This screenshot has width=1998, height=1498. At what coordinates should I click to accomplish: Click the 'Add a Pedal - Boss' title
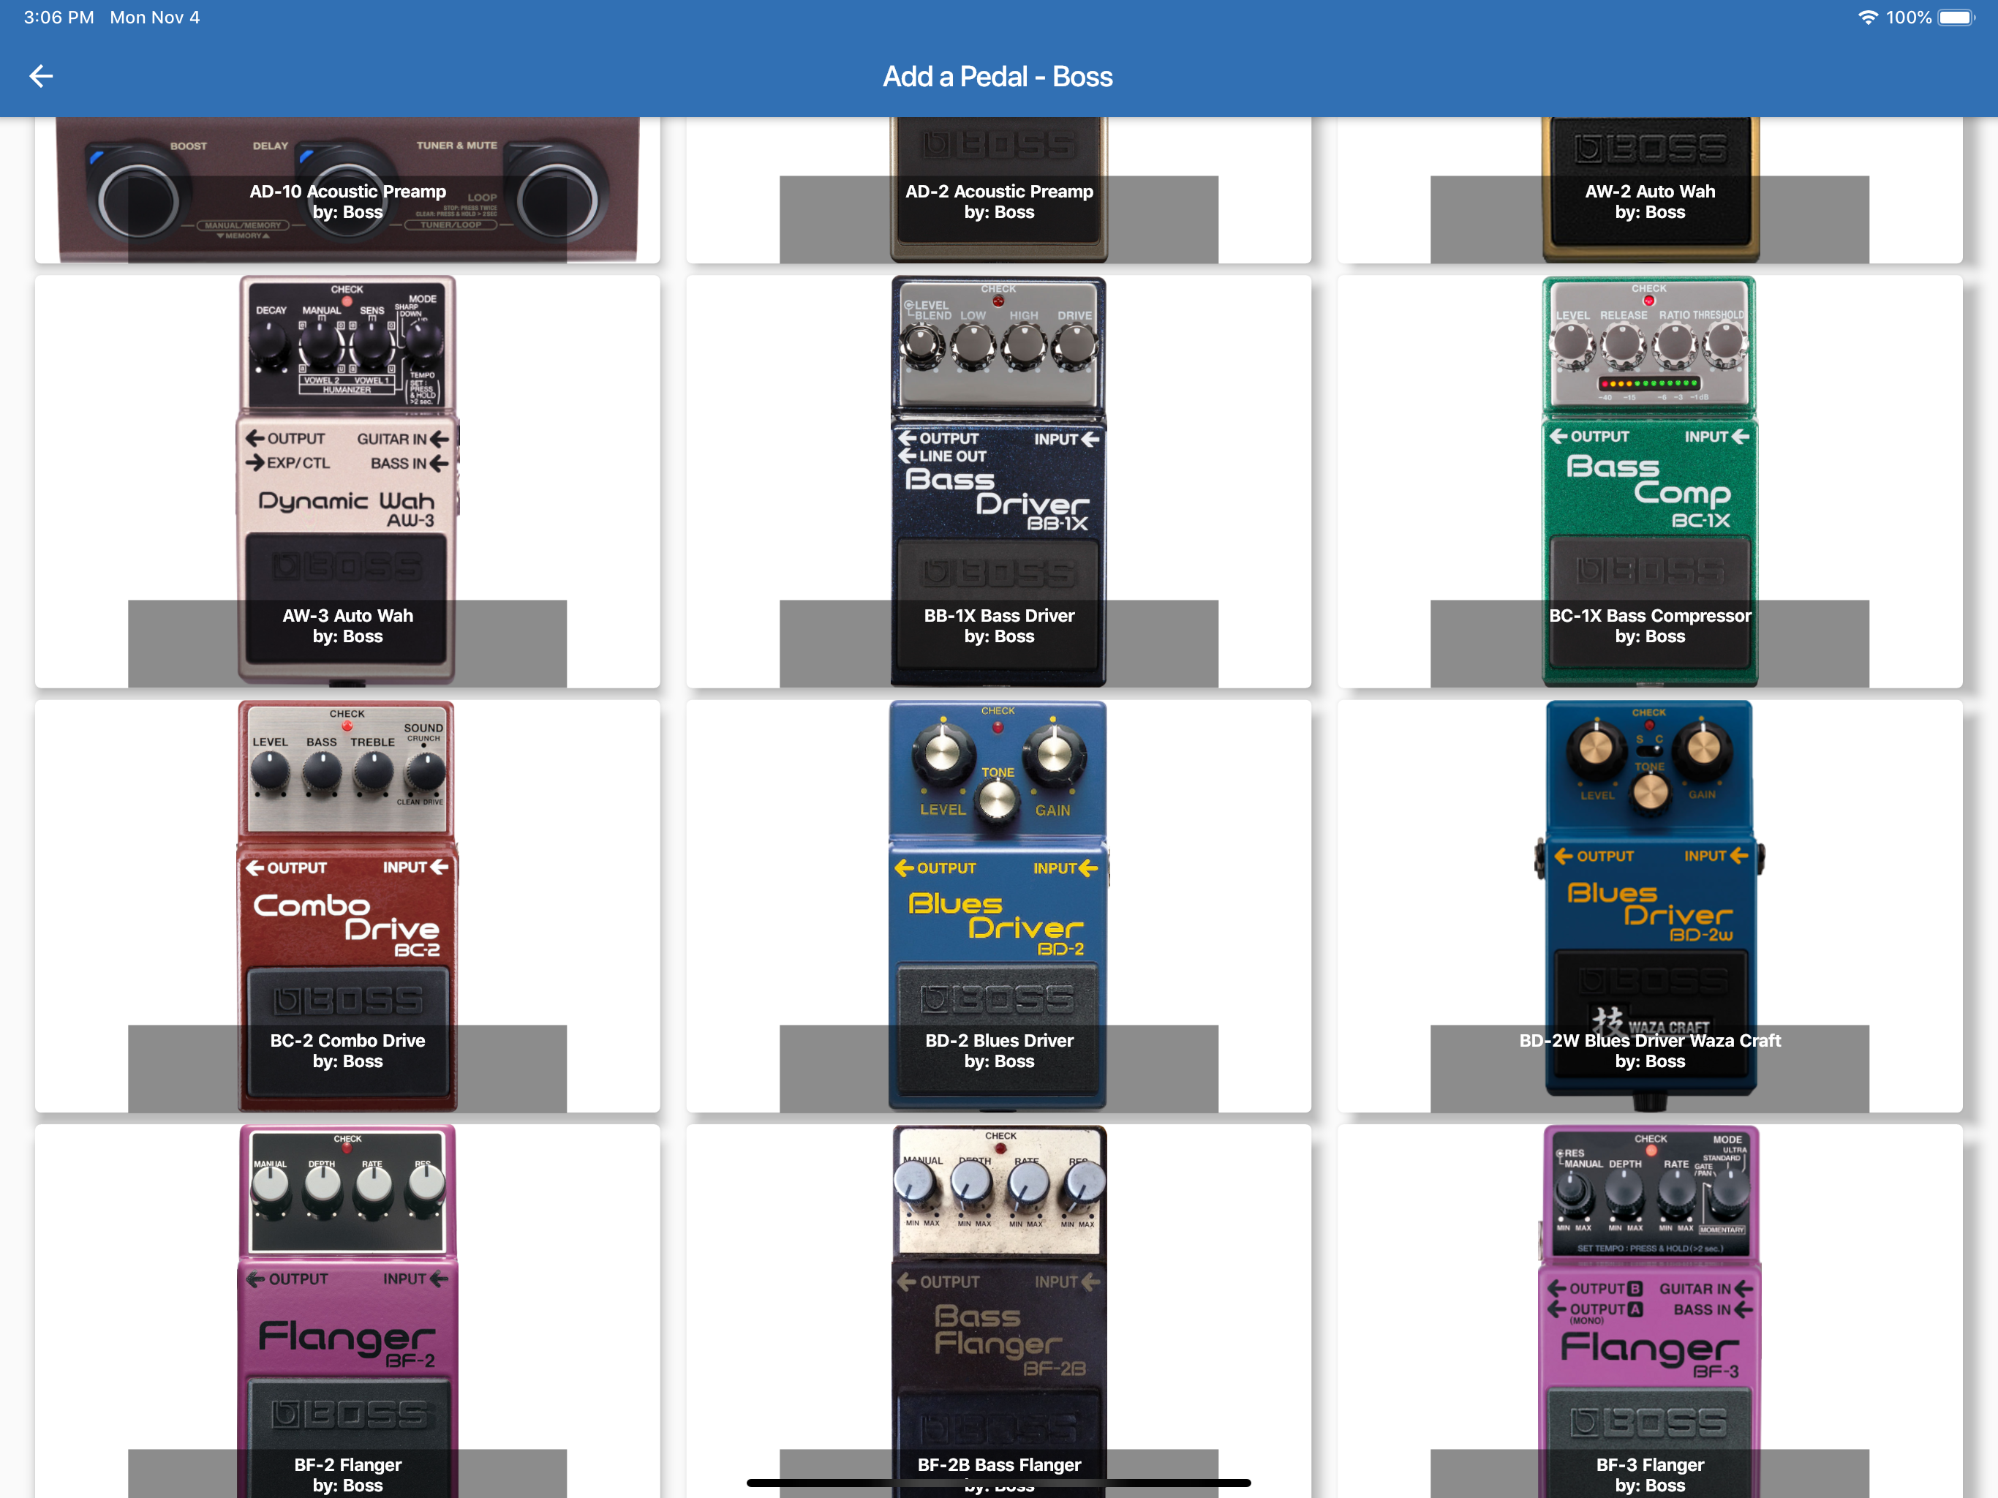[998, 76]
